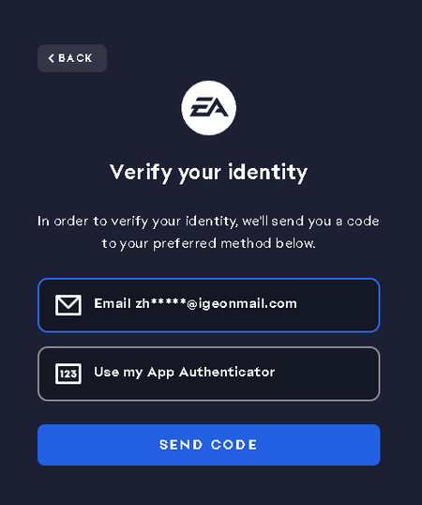This screenshot has width=422, height=505.
Task: Click the word Email in first option
Action: pos(113,303)
